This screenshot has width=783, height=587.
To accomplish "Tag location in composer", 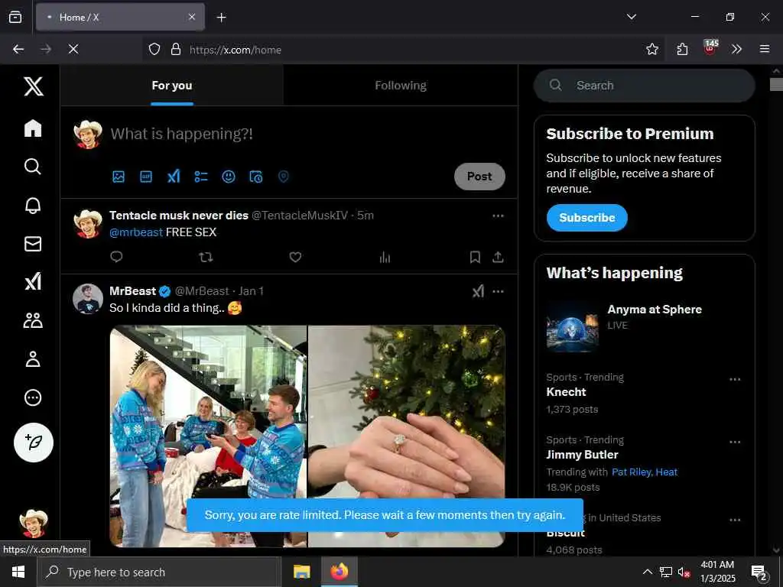I will click(x=283, y=177).
